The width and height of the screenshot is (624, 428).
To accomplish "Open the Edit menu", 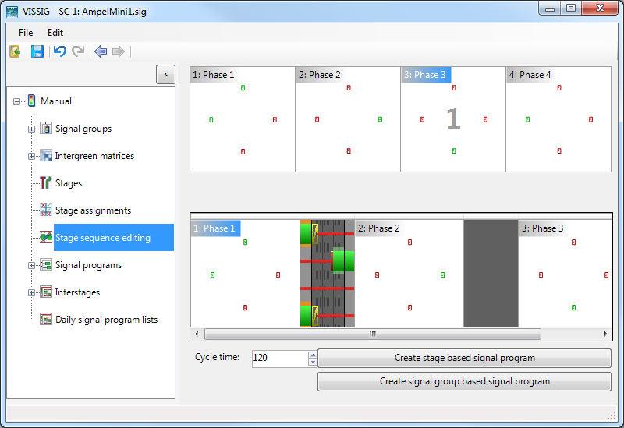I will click(55, 33).
